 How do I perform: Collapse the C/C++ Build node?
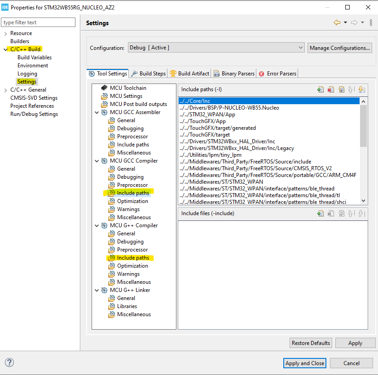pyautogui.click(x=5, y=49)
